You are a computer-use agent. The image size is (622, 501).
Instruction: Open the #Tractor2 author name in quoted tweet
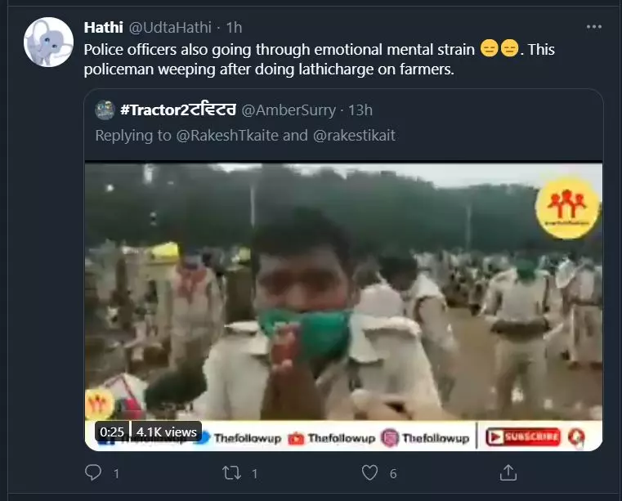click(x=177, y=110)
